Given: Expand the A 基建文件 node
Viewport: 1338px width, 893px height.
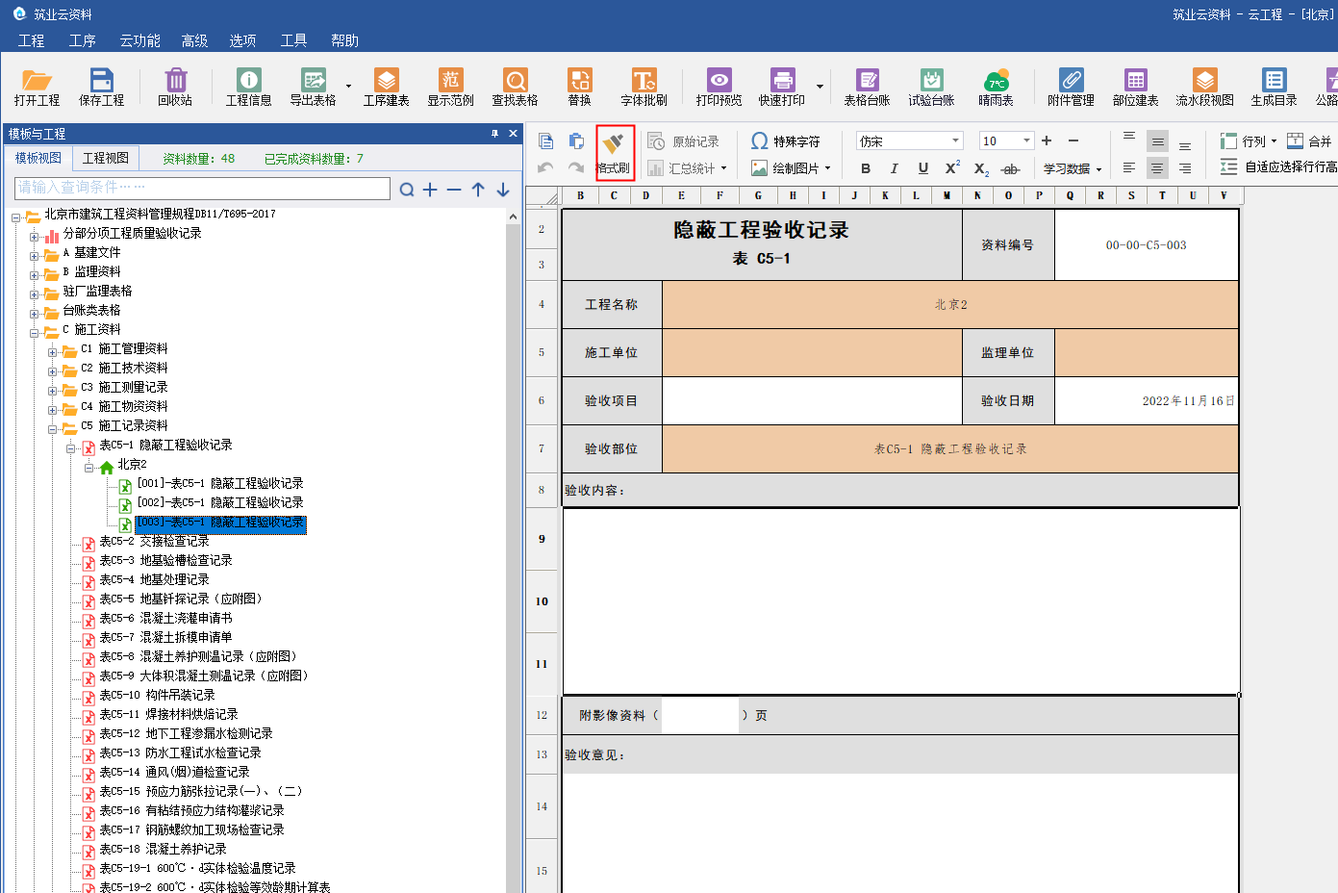Looking at the screenshot, I should 35,256.
